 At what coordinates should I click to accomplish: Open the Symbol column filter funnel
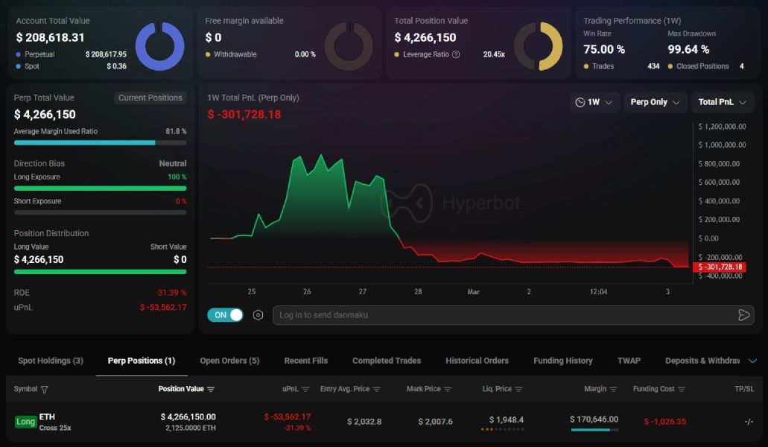point(45,388)
